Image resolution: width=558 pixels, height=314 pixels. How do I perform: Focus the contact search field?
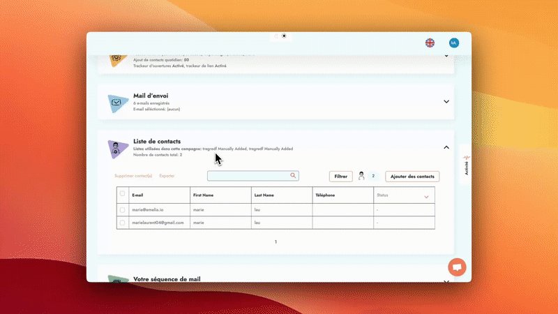pos(253,176)
